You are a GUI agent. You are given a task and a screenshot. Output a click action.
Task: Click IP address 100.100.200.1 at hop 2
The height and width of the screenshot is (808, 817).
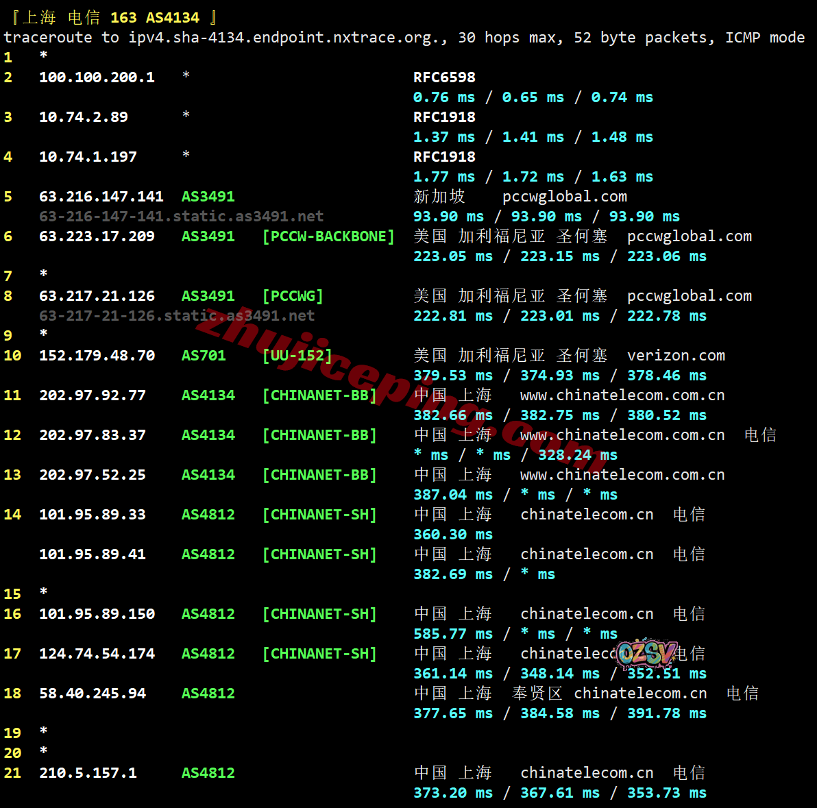[x=97, y=77]
